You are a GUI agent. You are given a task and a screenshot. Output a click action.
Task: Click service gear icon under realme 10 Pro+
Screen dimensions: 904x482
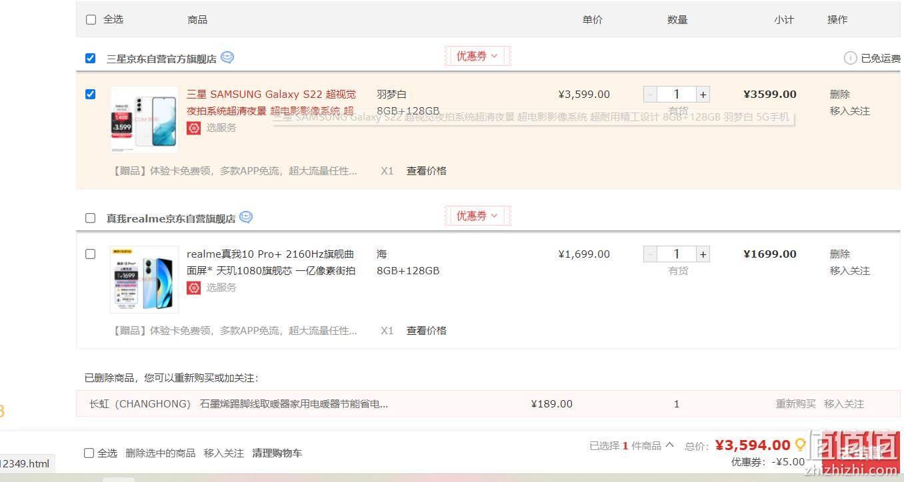[194, 288]
